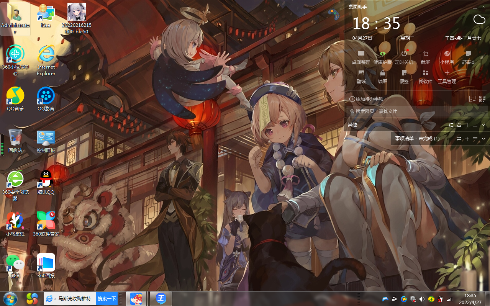Open the 便签 sticky note tool
The image size is (490, 306).
click(x=404, y=77)
